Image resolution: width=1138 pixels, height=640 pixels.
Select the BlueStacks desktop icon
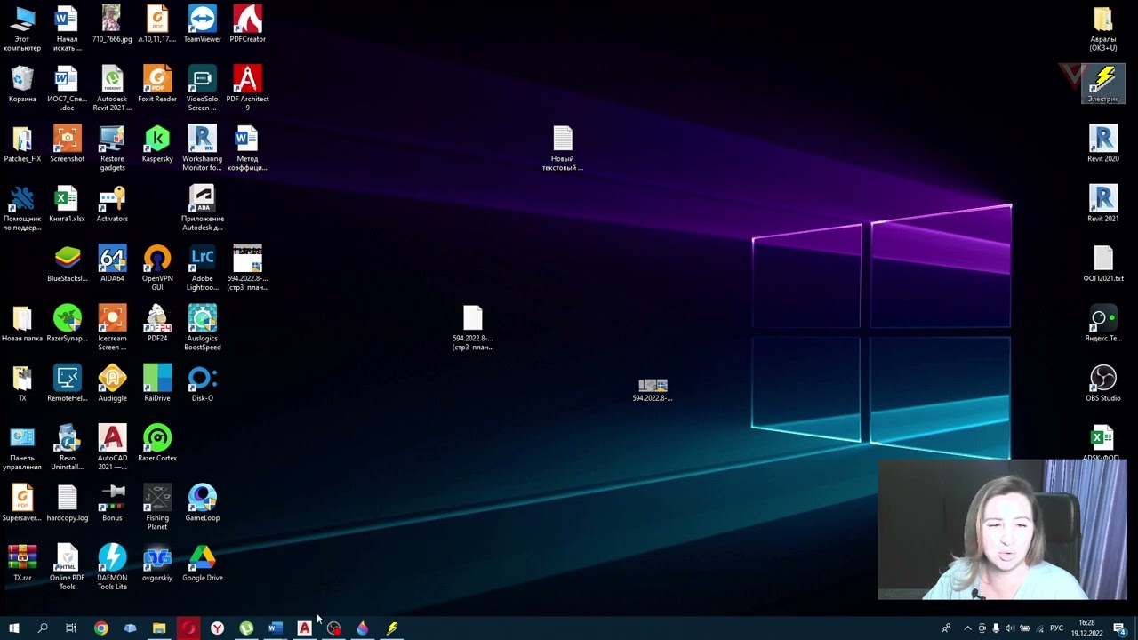coord(68,263)
